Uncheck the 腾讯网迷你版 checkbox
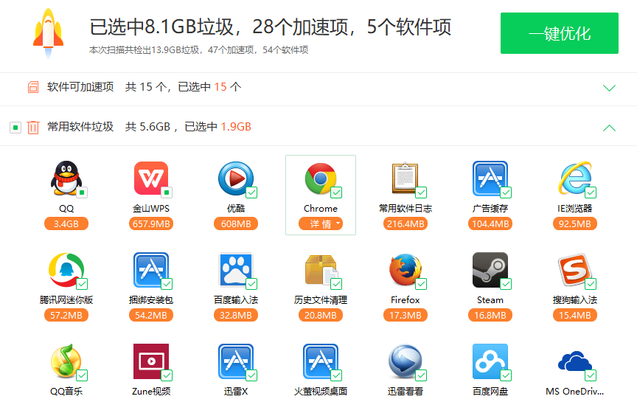 (82, 284)
